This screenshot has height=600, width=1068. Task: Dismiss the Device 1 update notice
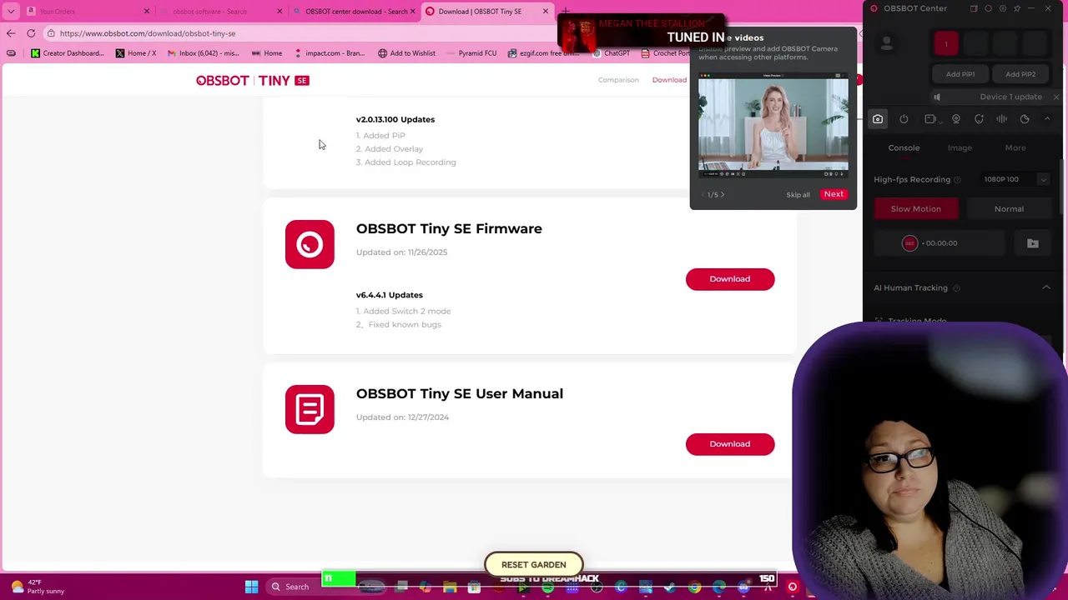(x=1055, y=97)
